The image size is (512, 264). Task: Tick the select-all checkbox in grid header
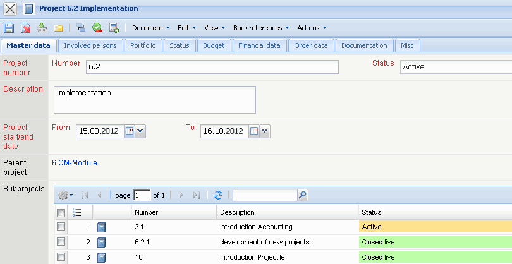(61, 212)
